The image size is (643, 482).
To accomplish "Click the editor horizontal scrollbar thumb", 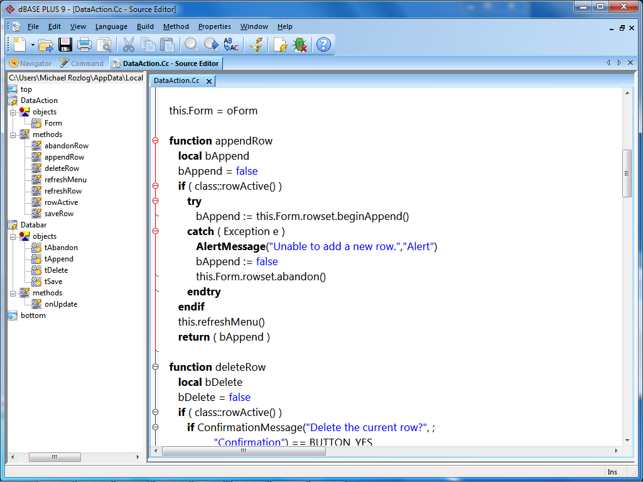I will [244, 451].
